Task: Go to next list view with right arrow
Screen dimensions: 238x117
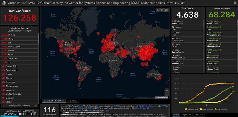Action: point(36,106)
